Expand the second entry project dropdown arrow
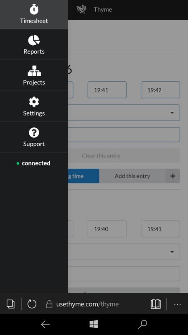This screenshot has width=188, height=335. tap(172, 252)
